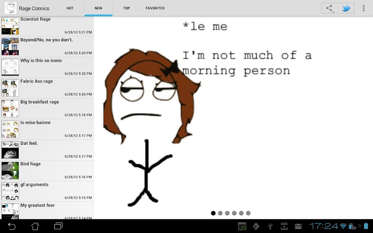
Task: Jump to the second page indicator dot
Action: [x=220, y=213]
